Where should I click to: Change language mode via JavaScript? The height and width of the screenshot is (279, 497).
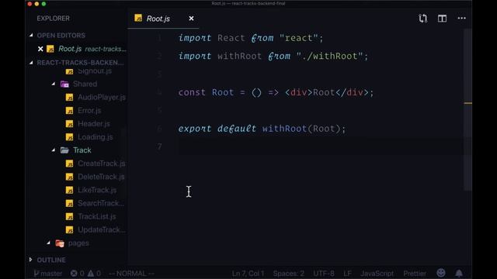tap(377, 274)
